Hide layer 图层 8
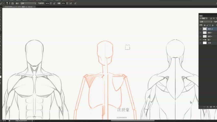This screenshot has width=217, height=122. coord(200,36)
